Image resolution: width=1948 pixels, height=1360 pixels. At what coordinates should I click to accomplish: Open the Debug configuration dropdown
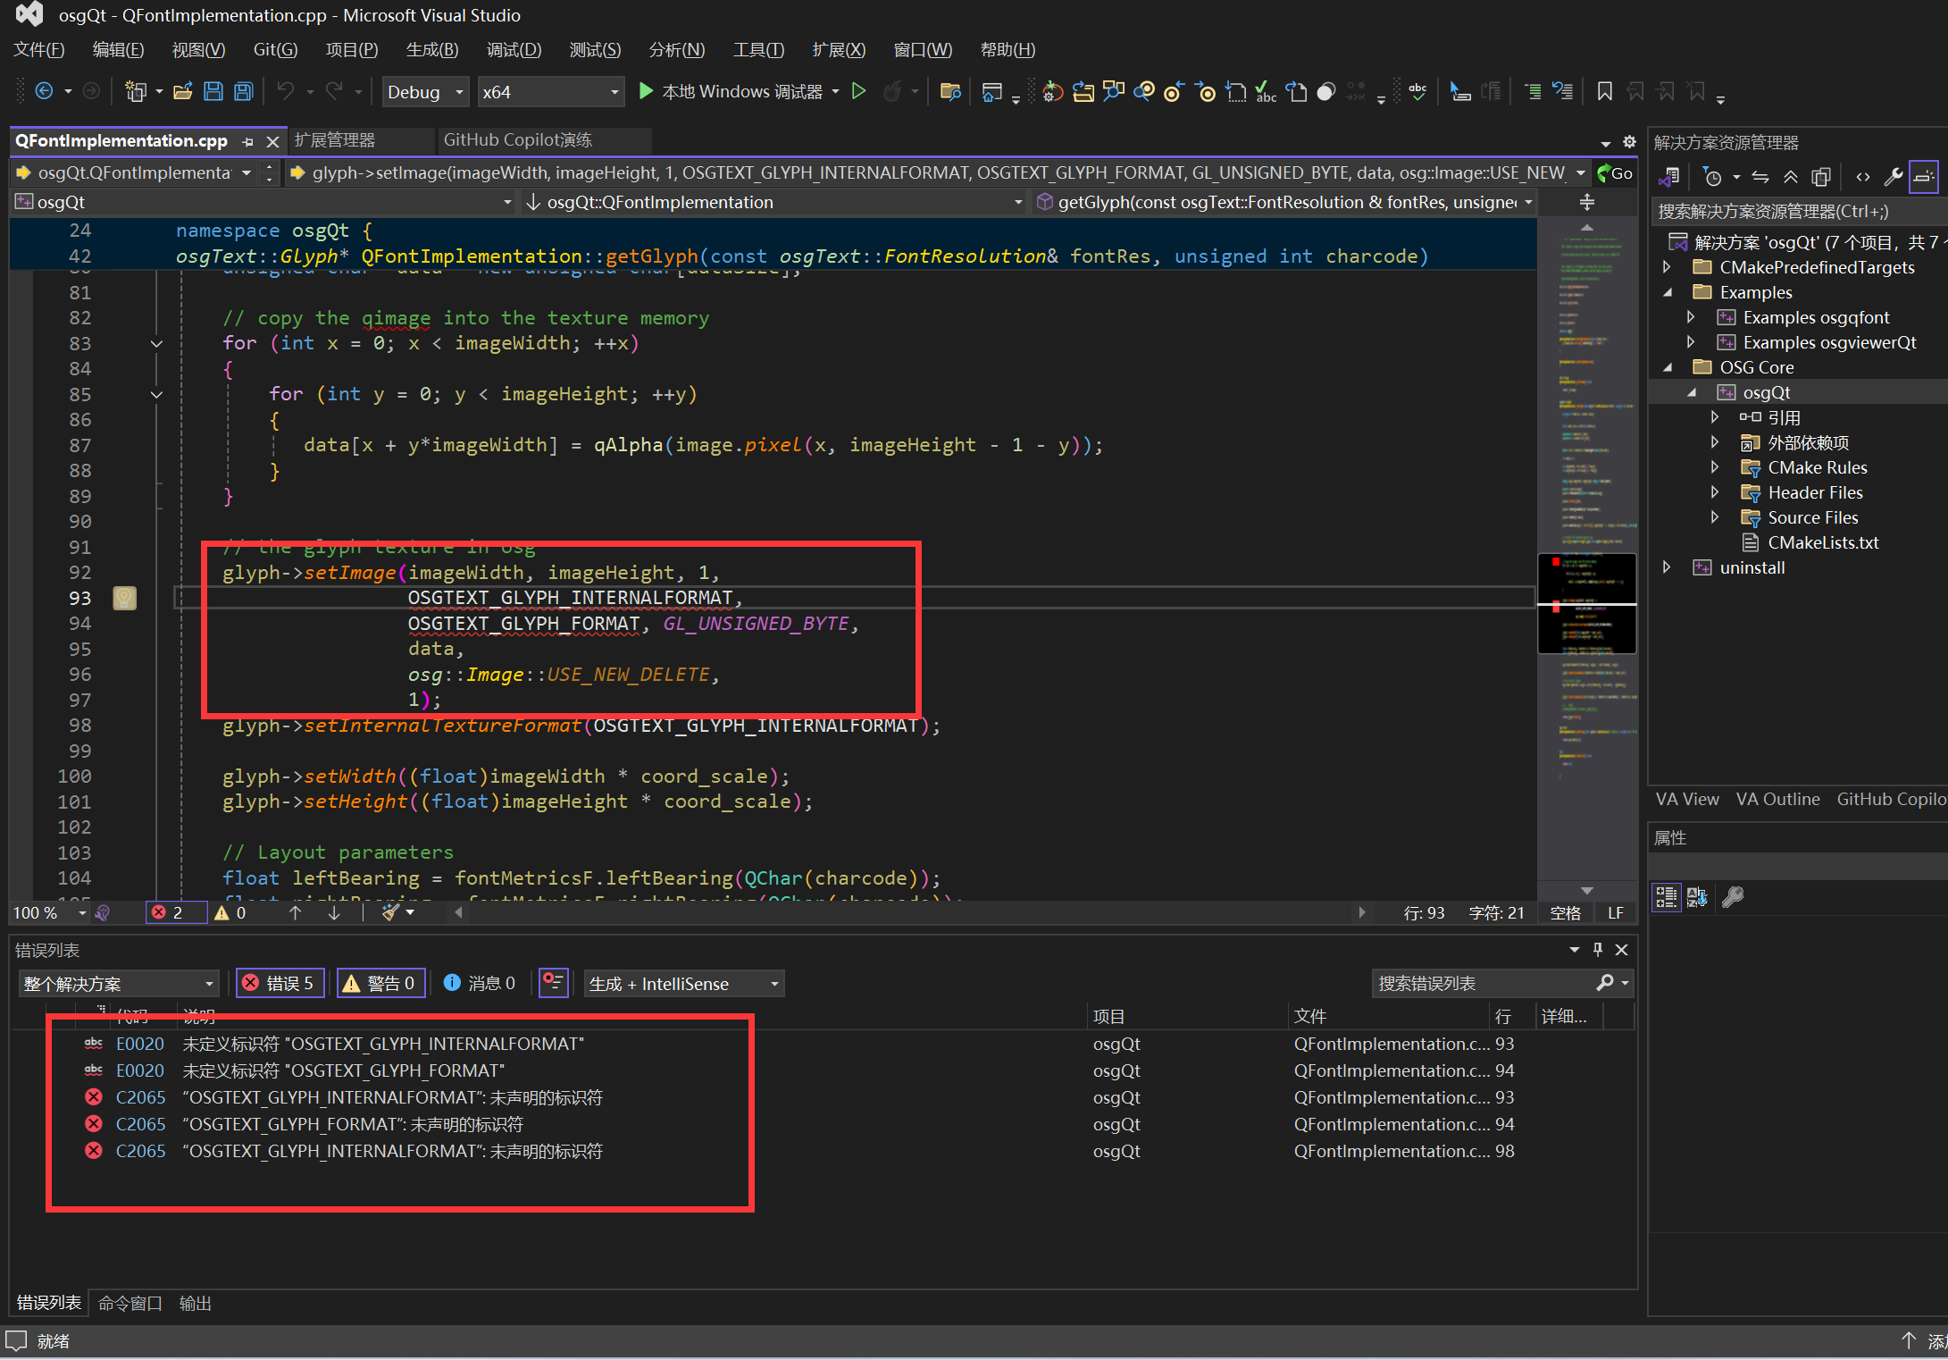click(426, 92)
